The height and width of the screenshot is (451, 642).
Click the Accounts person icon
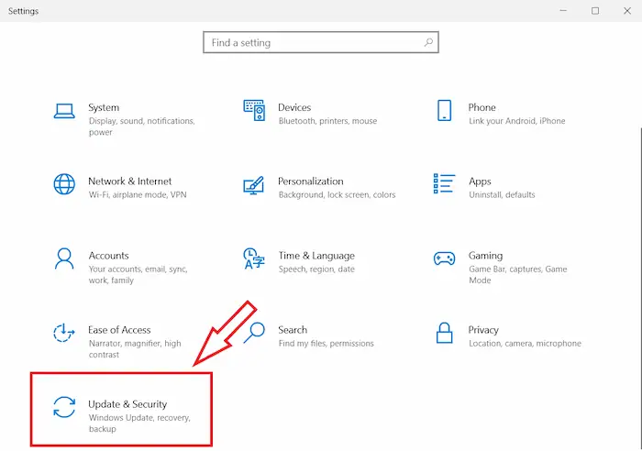[x=63, y=258]
